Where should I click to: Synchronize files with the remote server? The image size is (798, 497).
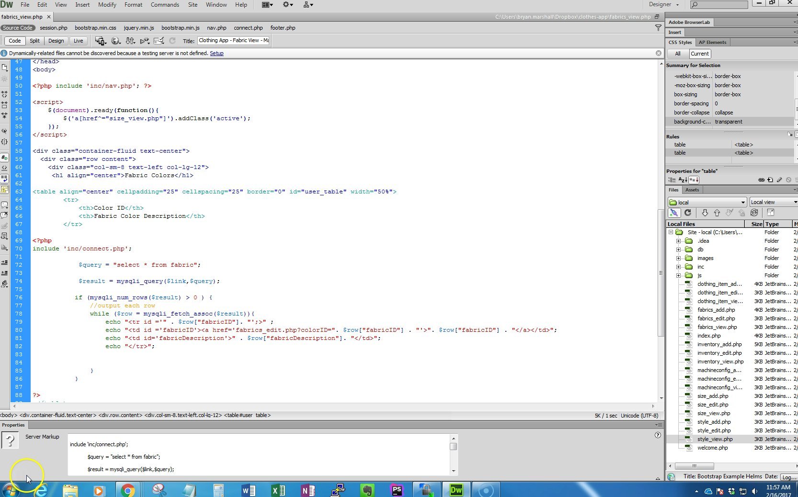point(754,213)
